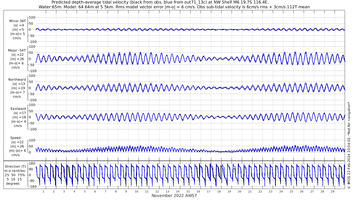Select the 'Minor 36T' panel label
Image resolution: width=352 pixels, height=201 pixels.
click(x=18, y=21)
